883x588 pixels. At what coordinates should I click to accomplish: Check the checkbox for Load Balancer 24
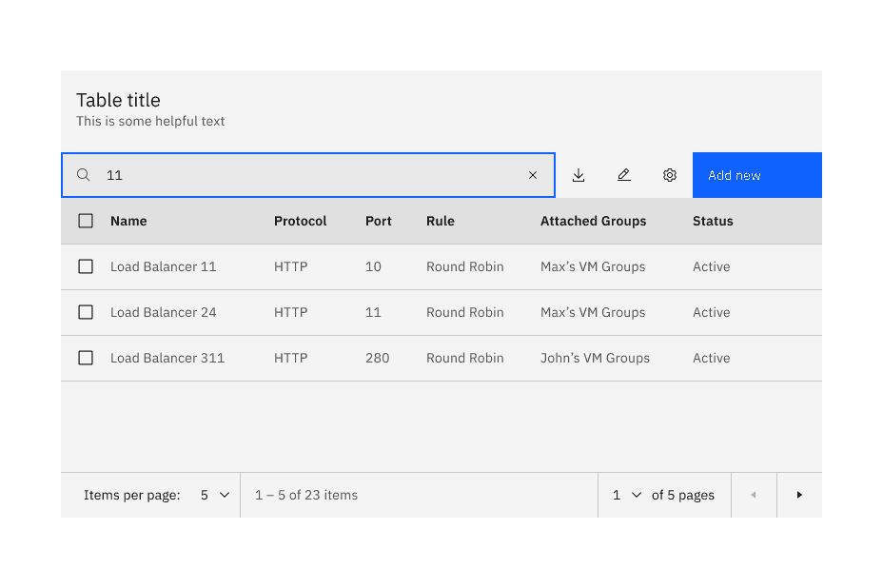point(86,312)
